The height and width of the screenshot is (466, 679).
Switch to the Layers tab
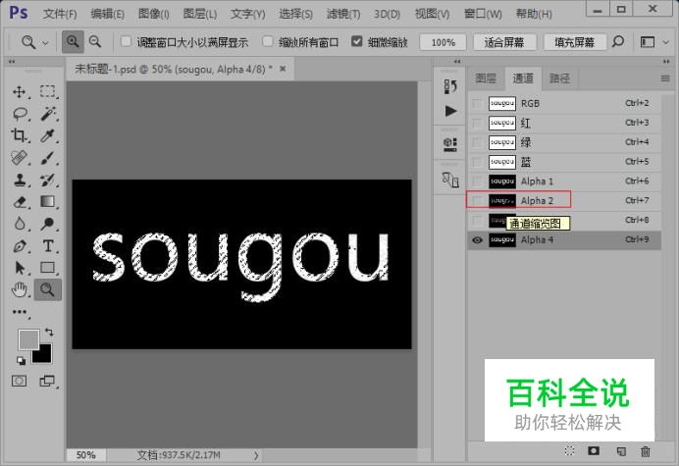pyautogui.click(x=486, y=78)
